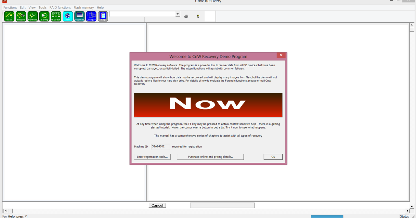The height and width of the screenshot is (218, 416).
Task: Start the Carving tool
Action: click(44, 16)
